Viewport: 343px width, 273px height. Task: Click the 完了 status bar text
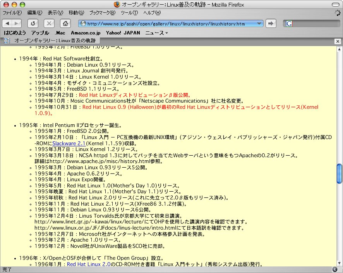(x=7, y=270)
